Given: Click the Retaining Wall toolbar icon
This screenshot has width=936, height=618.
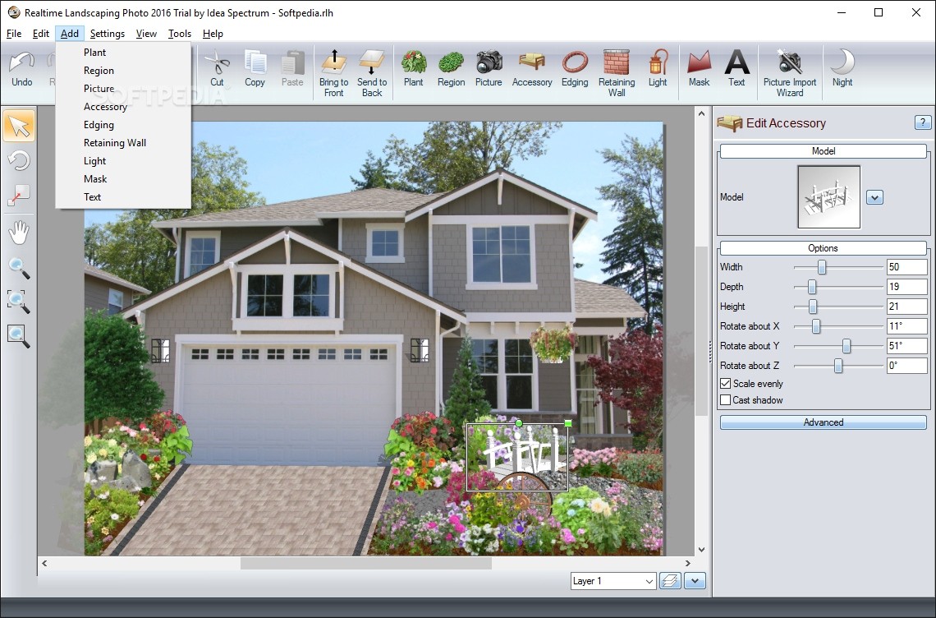Looking at the screenshot, I should pos(617,73).
